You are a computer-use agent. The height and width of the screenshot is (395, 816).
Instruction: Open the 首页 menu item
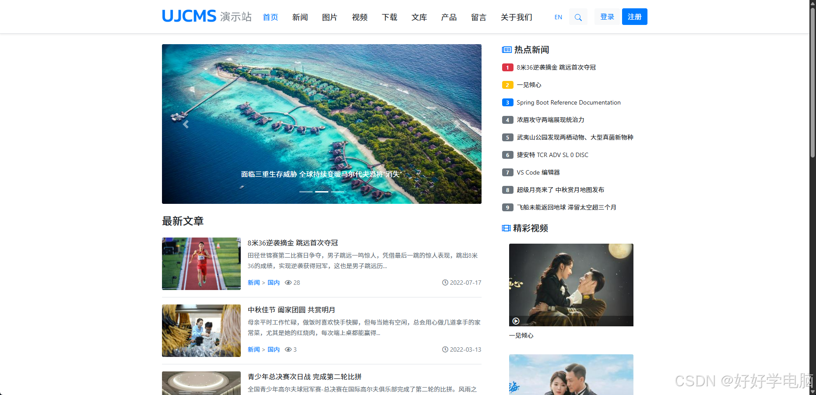(x=271, y=17)
